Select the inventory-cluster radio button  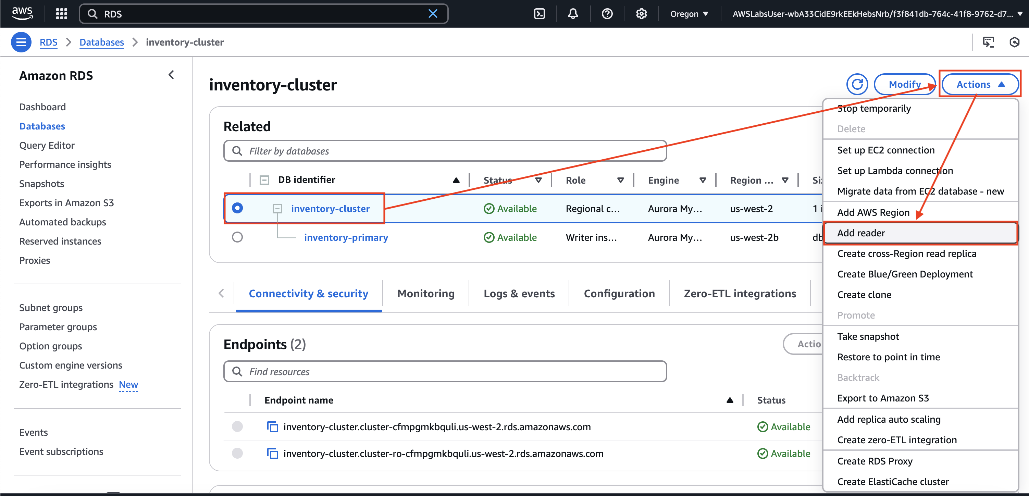pyautogui.click(x=237, y=208)
